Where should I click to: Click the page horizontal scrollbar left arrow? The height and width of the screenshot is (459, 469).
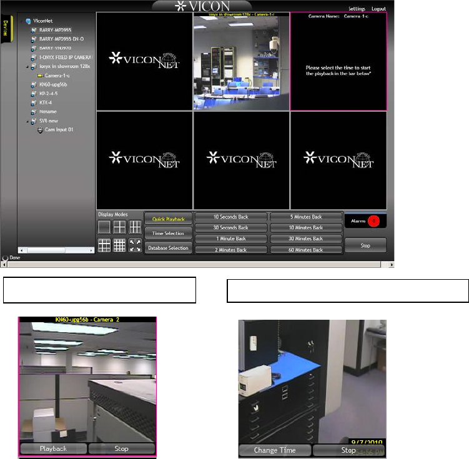point(4,265)
